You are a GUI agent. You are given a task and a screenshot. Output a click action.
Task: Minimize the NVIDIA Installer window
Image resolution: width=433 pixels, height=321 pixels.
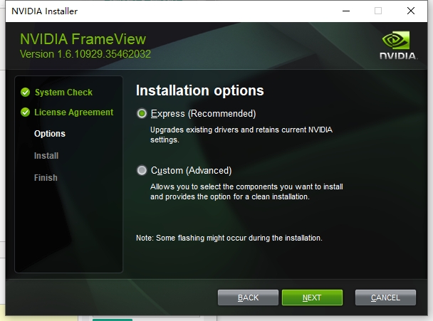[x=346, y=11]
